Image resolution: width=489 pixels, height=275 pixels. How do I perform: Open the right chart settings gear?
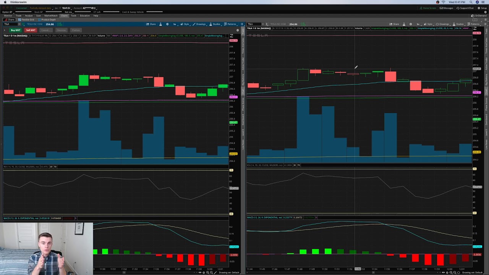[x=411, y=24]
